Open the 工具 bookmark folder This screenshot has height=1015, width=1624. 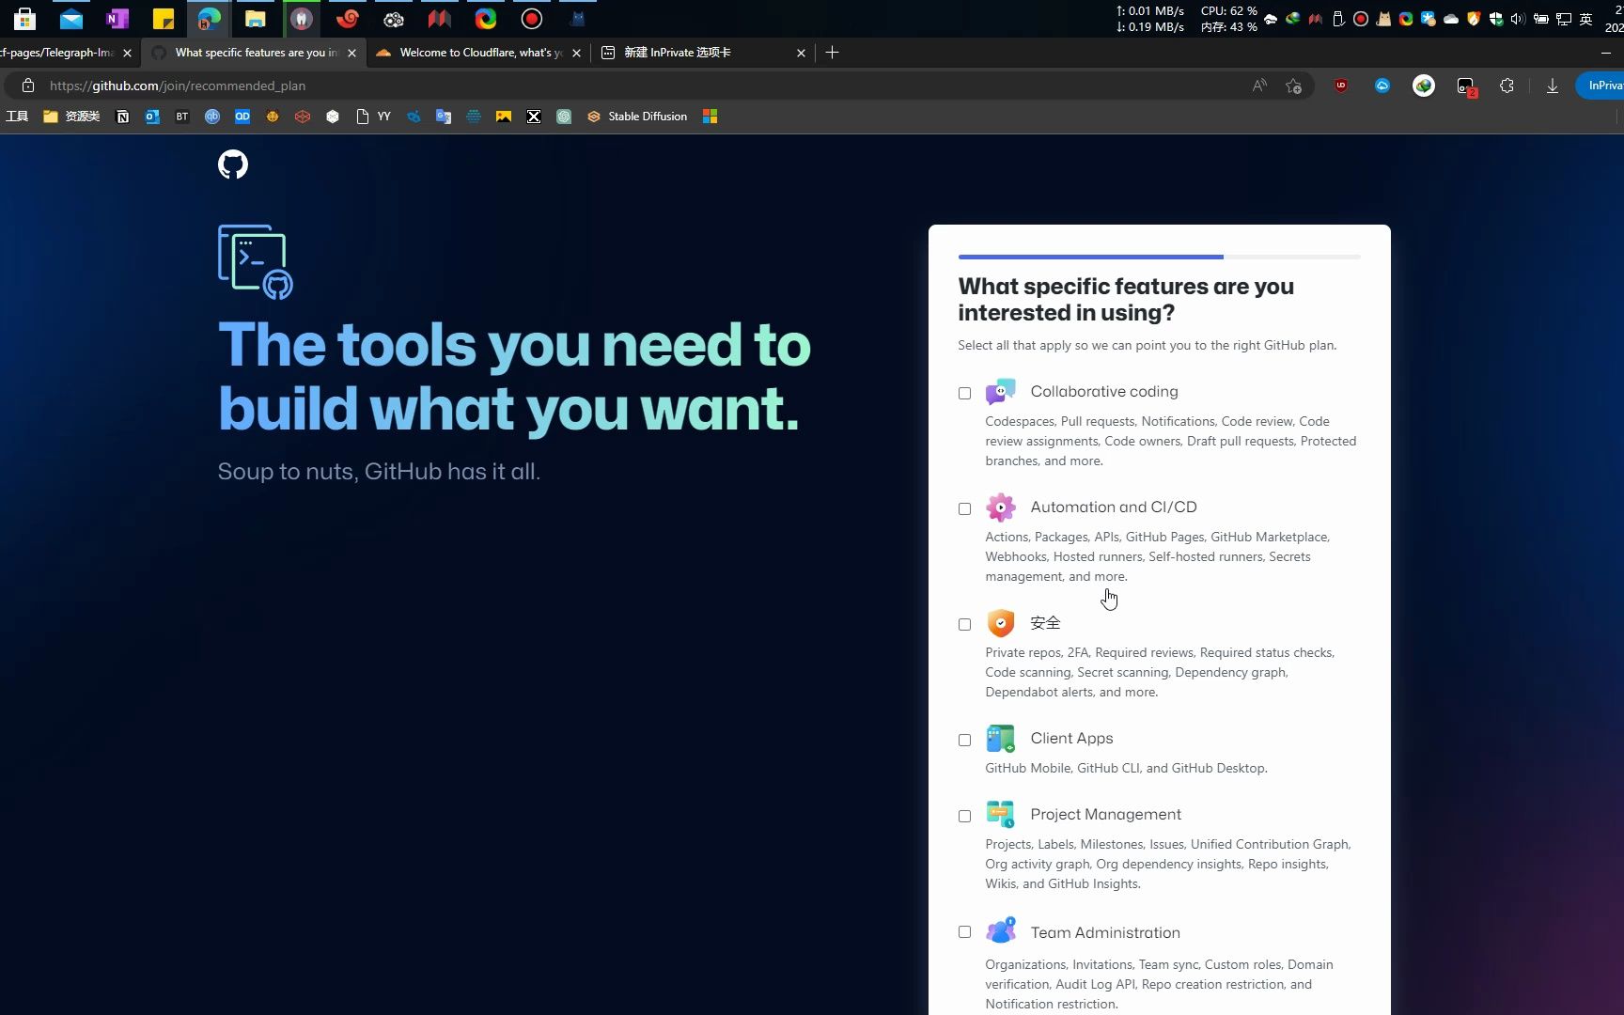17,117
